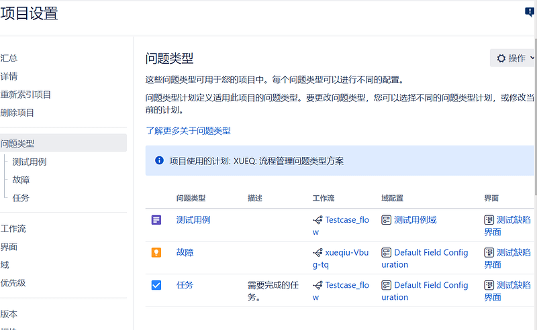This screenshot has height=330, width=537.
Task: Click the blue checkbox 任务 type icon
Action: [x=156, y=285]
